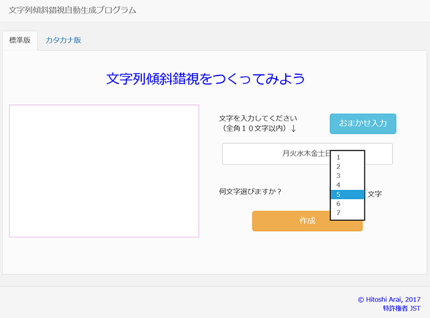This screenshot has height=318, width=430.
Task: Click the © Hitoshi Arai, 2017 link
Action: coord(389,300)
